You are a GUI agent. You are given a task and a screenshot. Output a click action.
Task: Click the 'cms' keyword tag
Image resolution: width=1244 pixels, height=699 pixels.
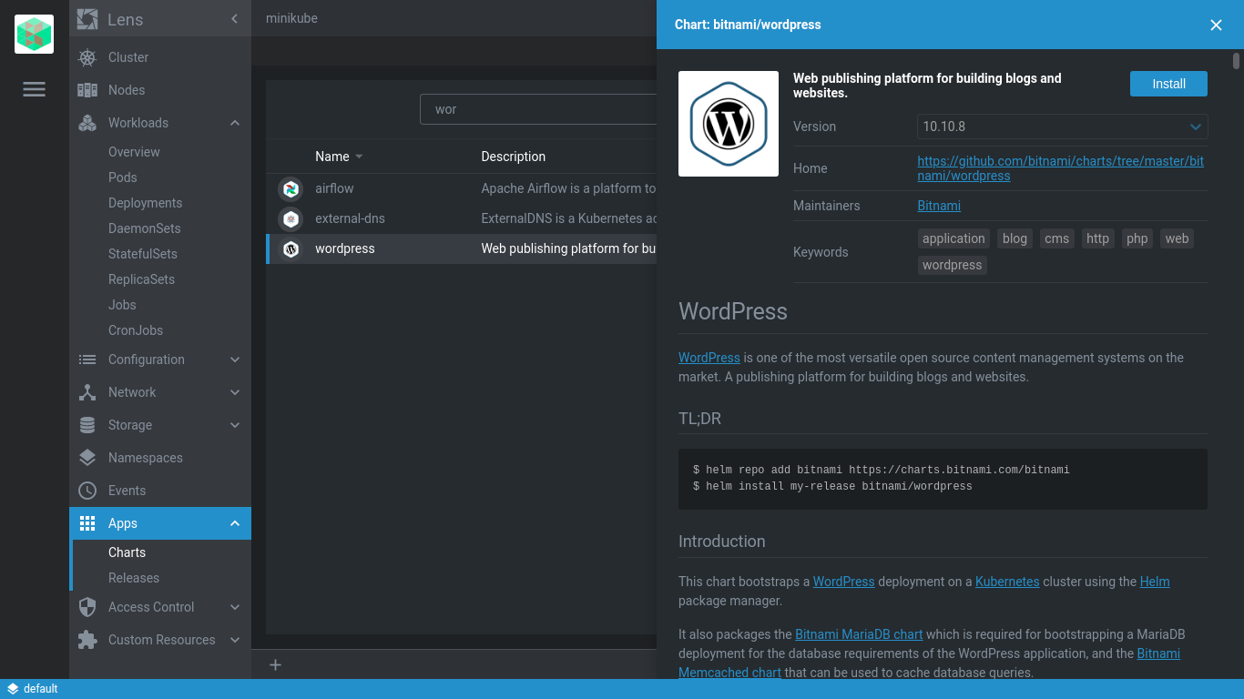click(x=1056, y=238)
